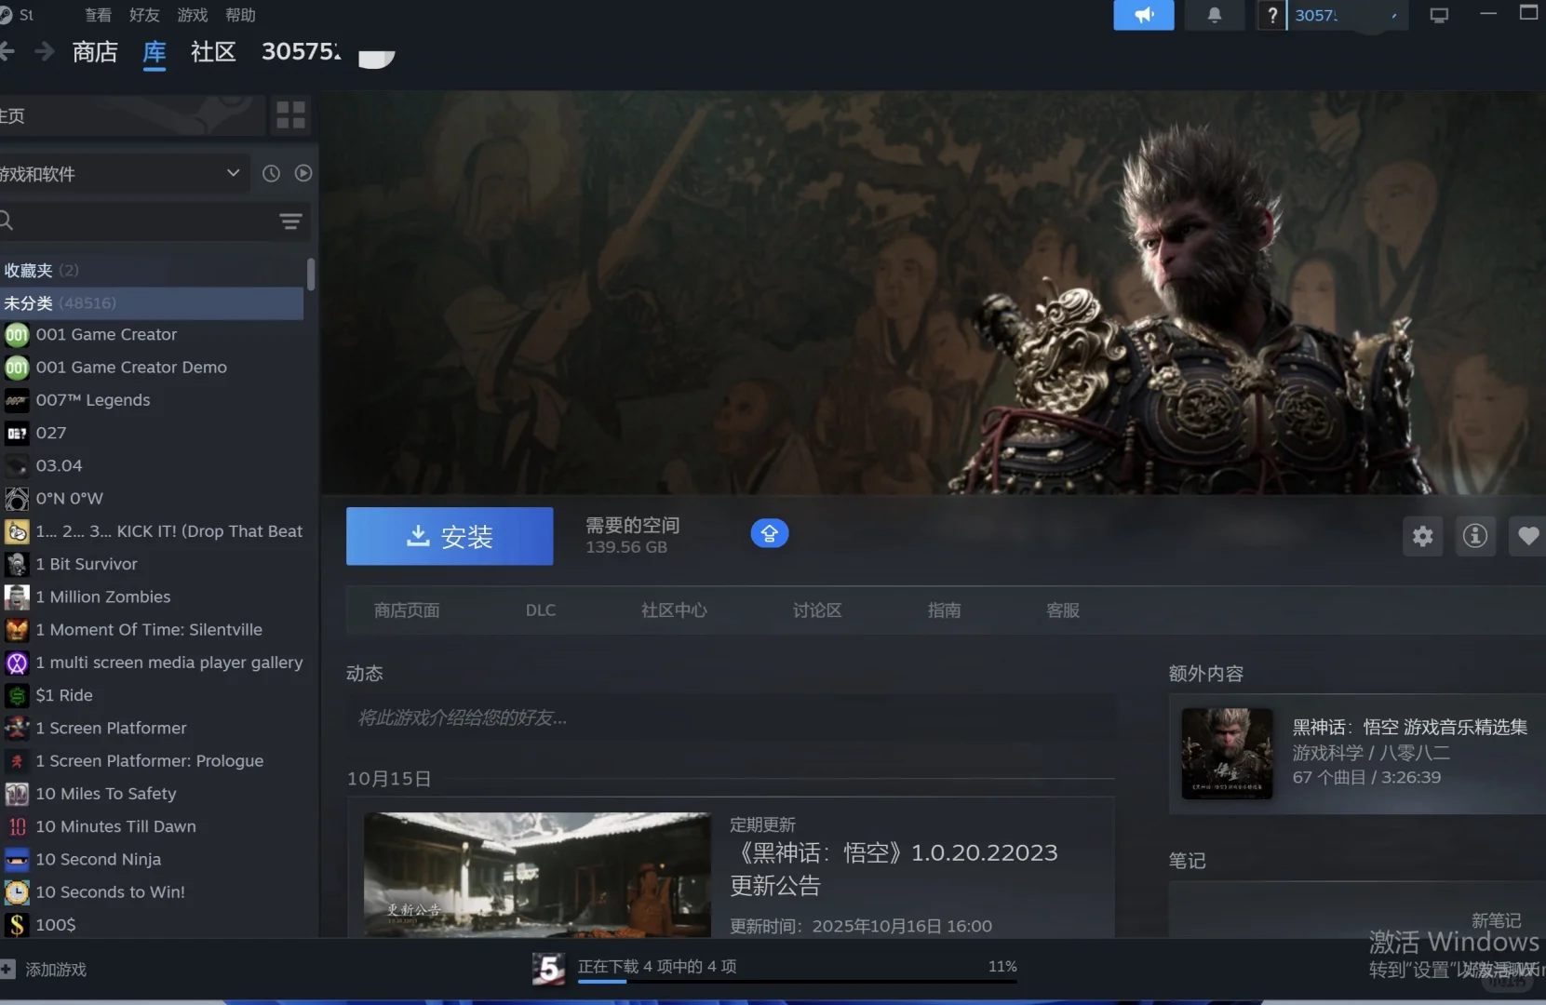
Task: Click the add game plus icon
Action: pyautogui.click(x=7, y=970)
